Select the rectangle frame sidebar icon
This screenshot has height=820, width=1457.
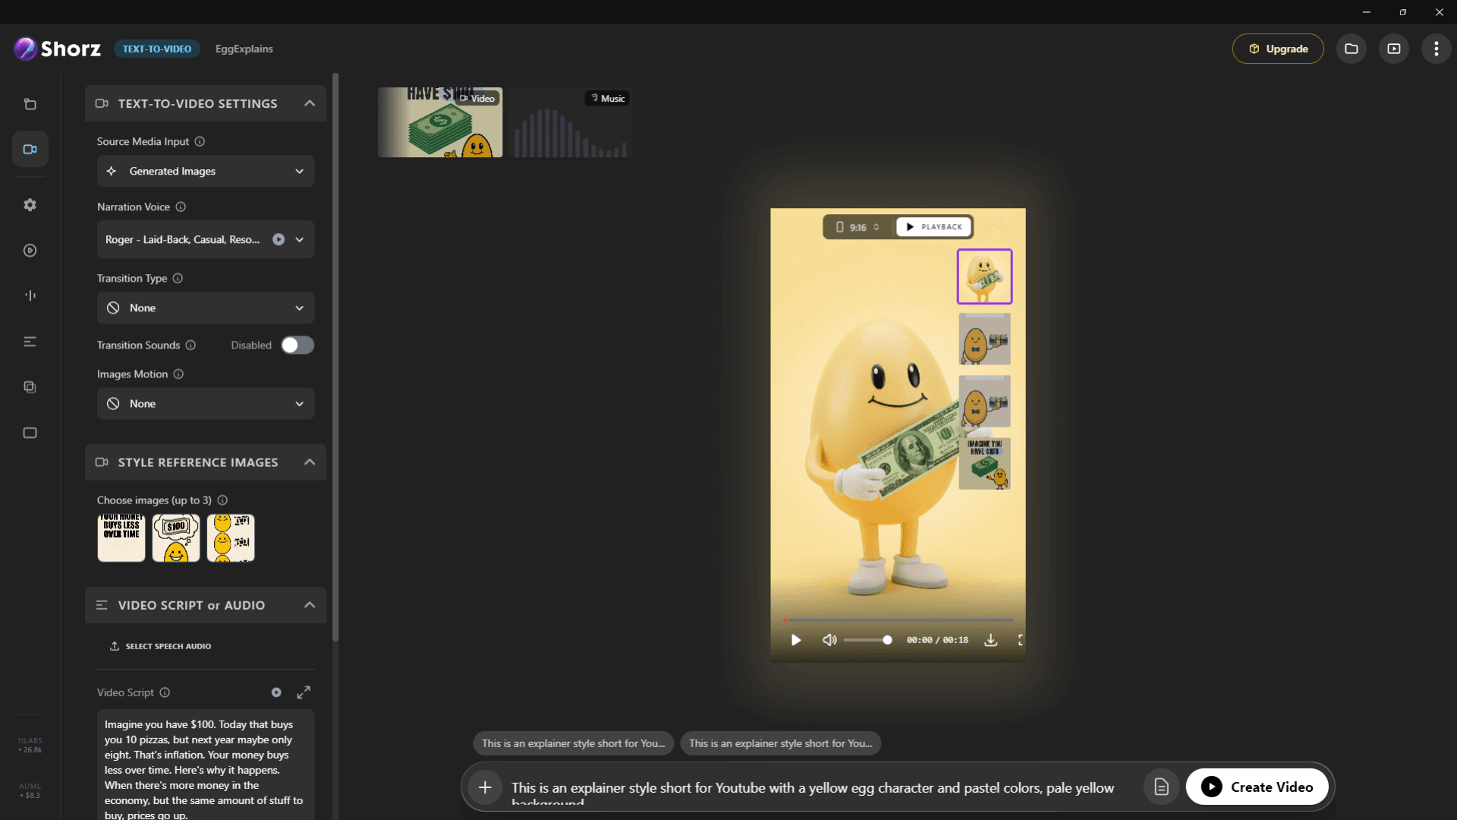click(x=30, y=433)
